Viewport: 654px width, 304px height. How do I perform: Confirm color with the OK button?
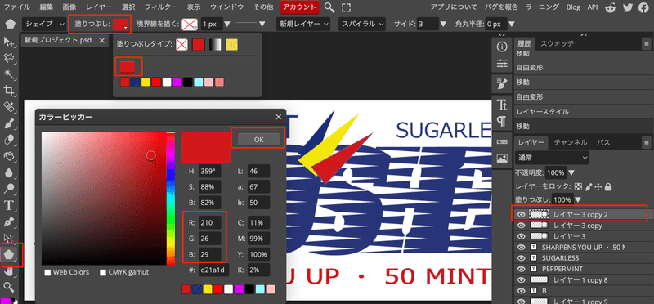click(258, 140)
